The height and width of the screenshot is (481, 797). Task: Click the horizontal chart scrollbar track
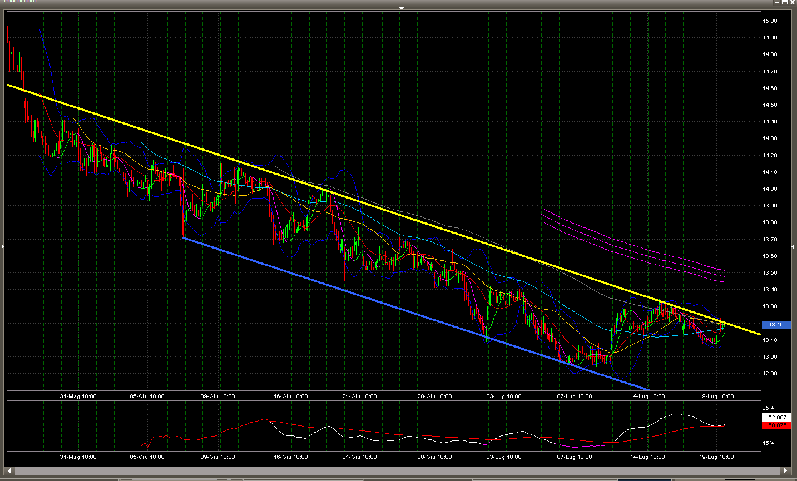click(397, 471)
